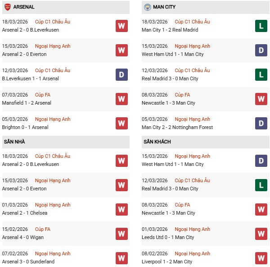Click the W badge for Liverpool 1 - 2 Man City
270x267 pixels.
coord(261,258)
